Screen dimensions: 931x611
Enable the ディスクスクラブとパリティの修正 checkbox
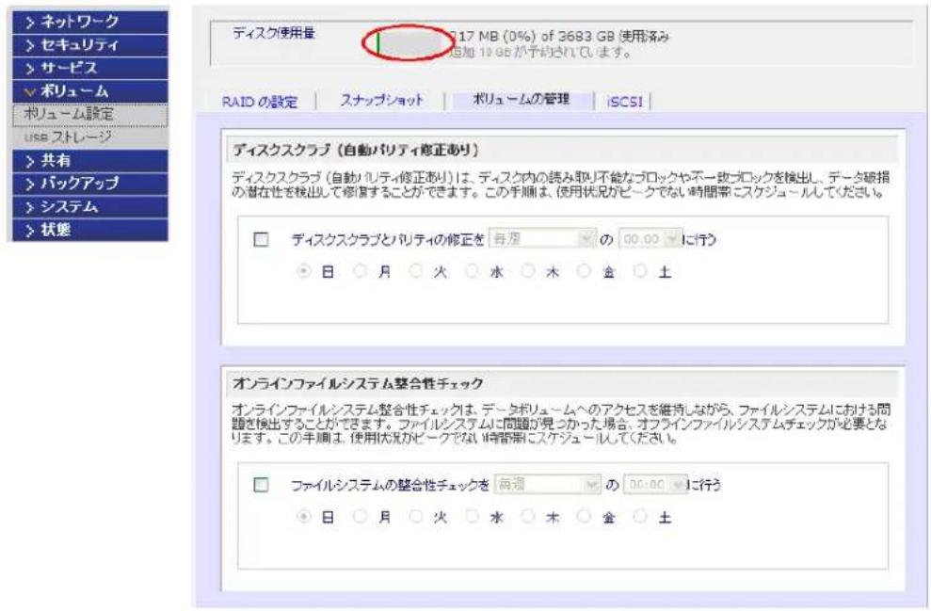(261, 239)
